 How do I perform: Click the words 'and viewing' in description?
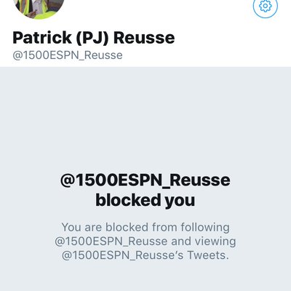coord(204,242)
